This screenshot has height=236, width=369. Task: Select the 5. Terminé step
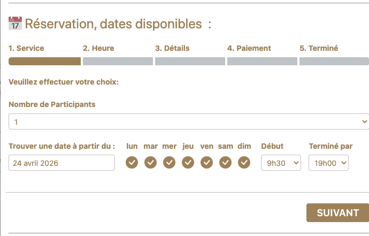point(319,48)
